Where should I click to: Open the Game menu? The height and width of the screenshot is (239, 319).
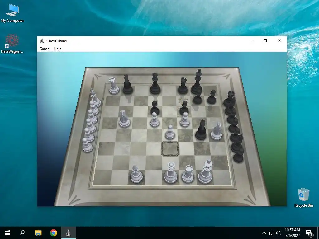click(x=44, y=49)
